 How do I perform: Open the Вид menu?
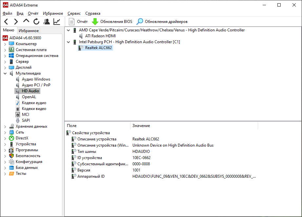point(20,13)
